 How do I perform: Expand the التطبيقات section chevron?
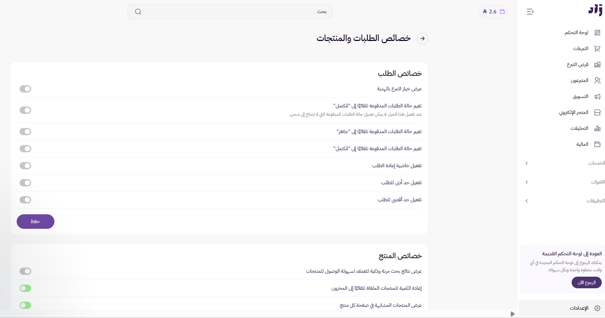pyautogui.click(x=527, y=201)
